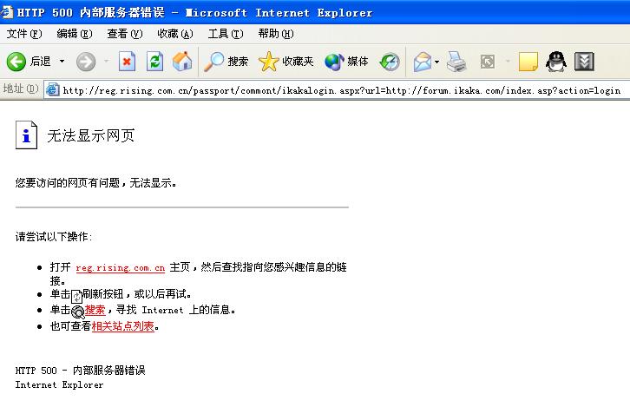The image size is (630, 407).
Task: Click the red 搜索 link in page
Action: click(95, 310)
